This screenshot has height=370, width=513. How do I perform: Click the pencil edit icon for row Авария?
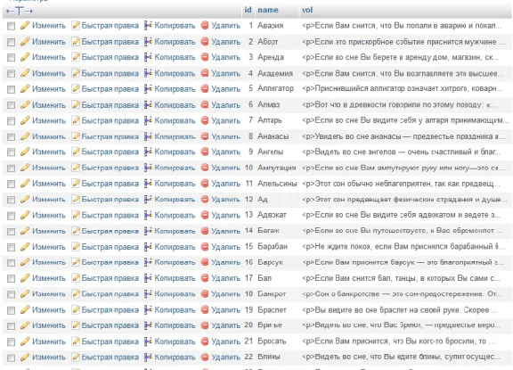point(25,26)
